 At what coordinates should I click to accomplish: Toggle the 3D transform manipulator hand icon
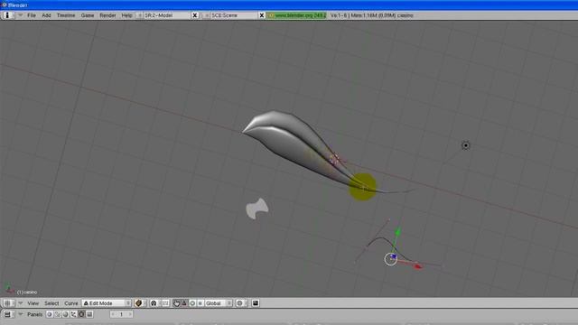pyautogui.click(x=177, y=303)
